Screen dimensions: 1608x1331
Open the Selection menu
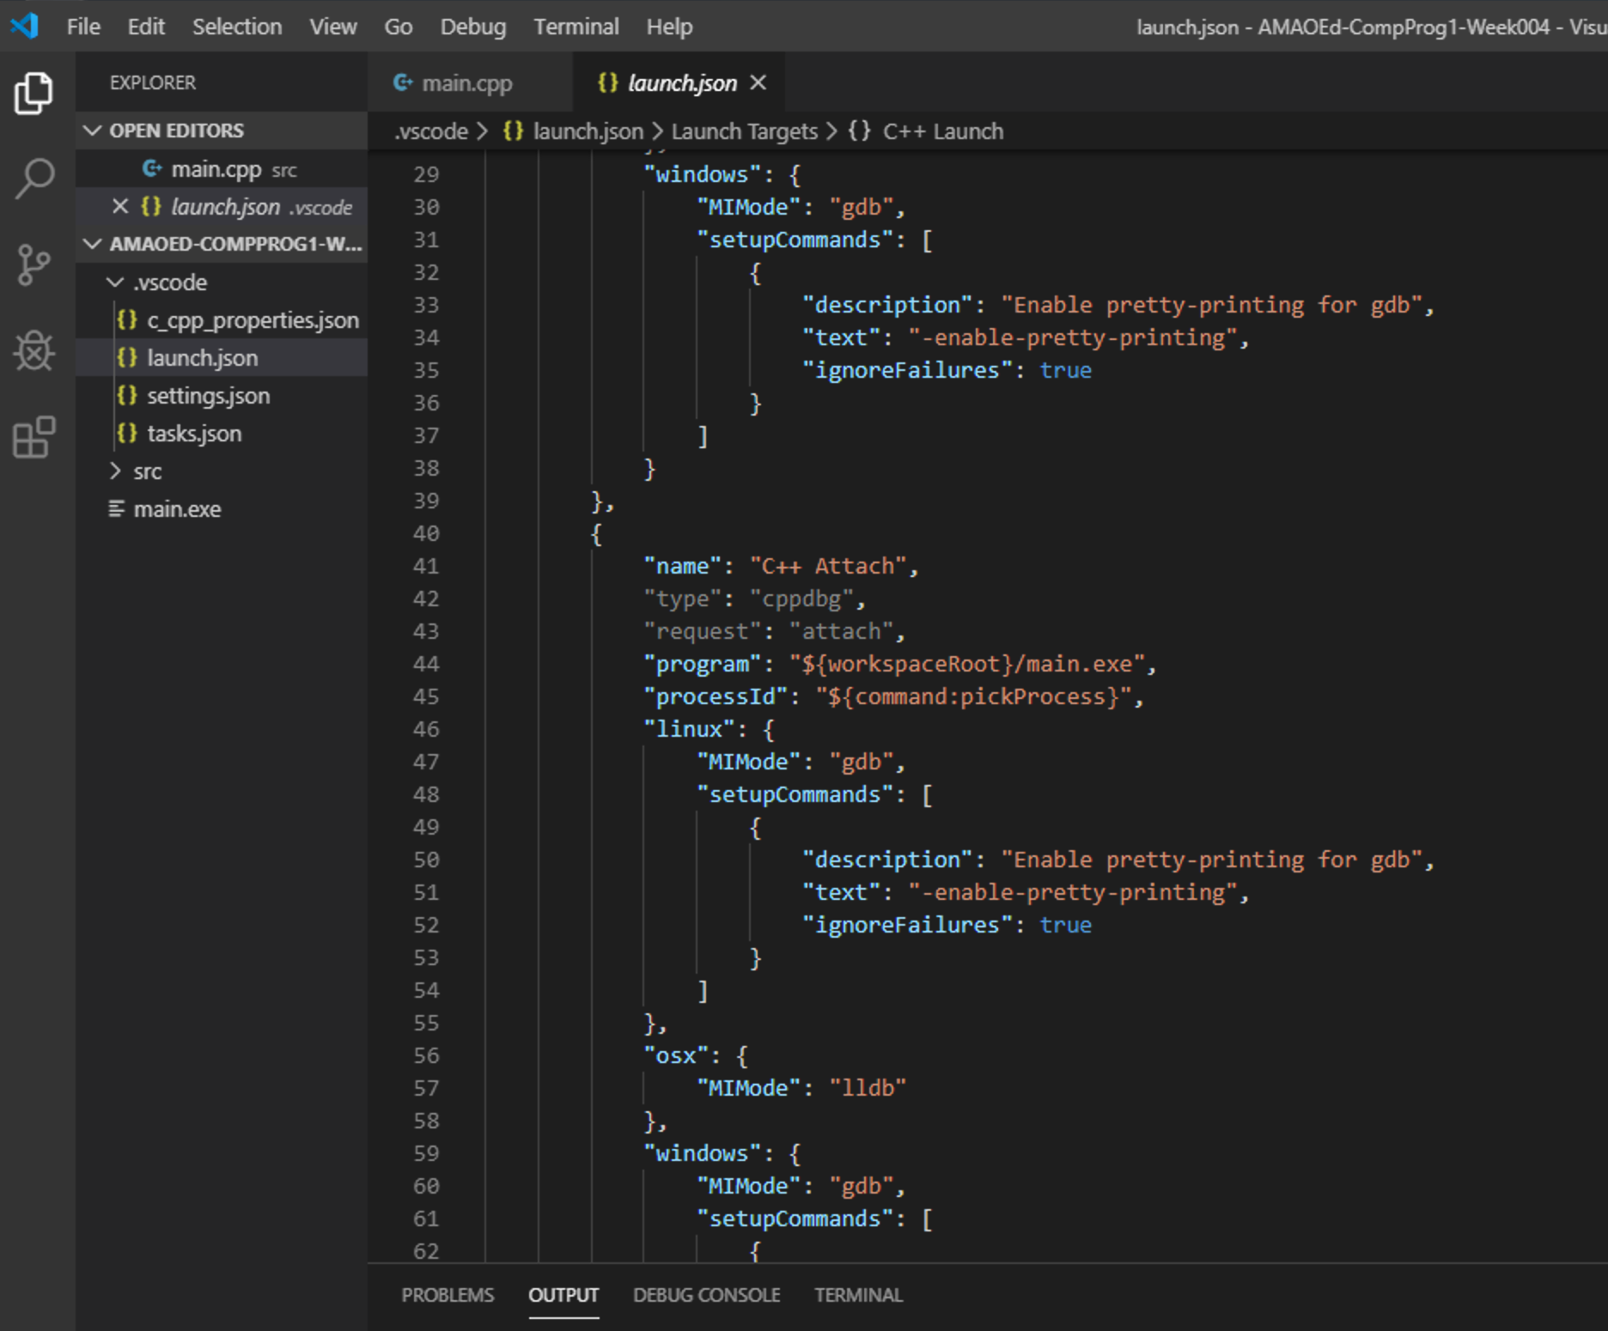tap(237, 27)
